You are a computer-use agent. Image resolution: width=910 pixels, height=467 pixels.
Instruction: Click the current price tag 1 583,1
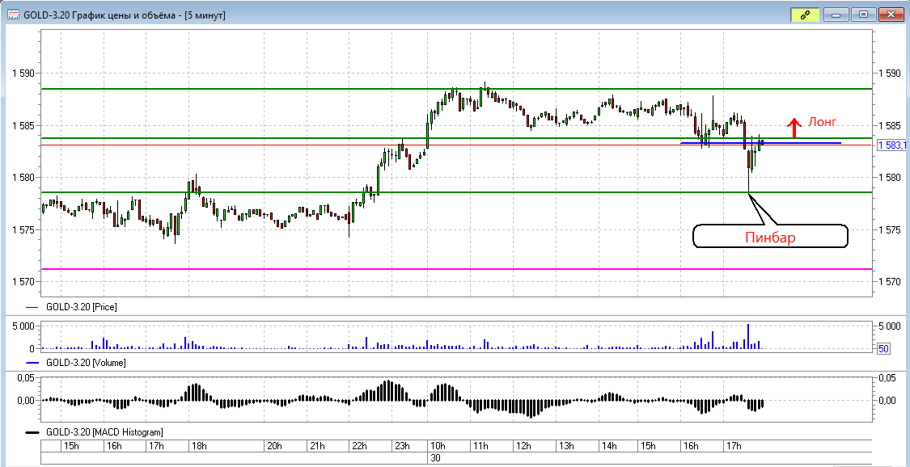point(891,145)
